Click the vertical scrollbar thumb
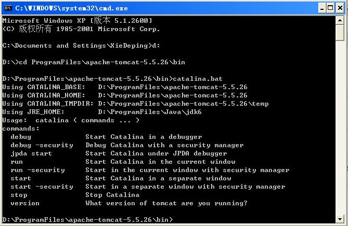Screen dimensions: 348x226 click(340, 33)
